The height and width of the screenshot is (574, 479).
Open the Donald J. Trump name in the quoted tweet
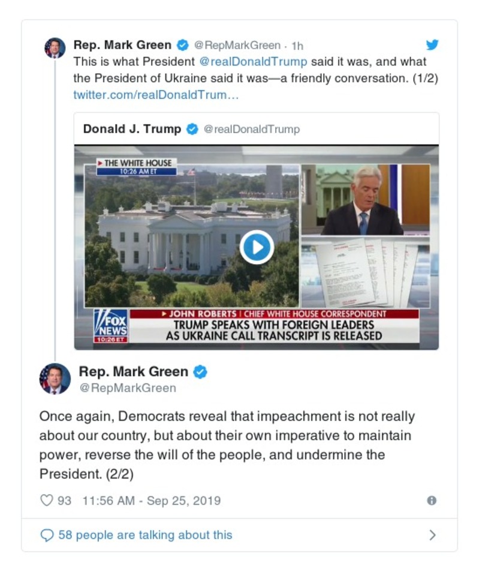[132, 129]
